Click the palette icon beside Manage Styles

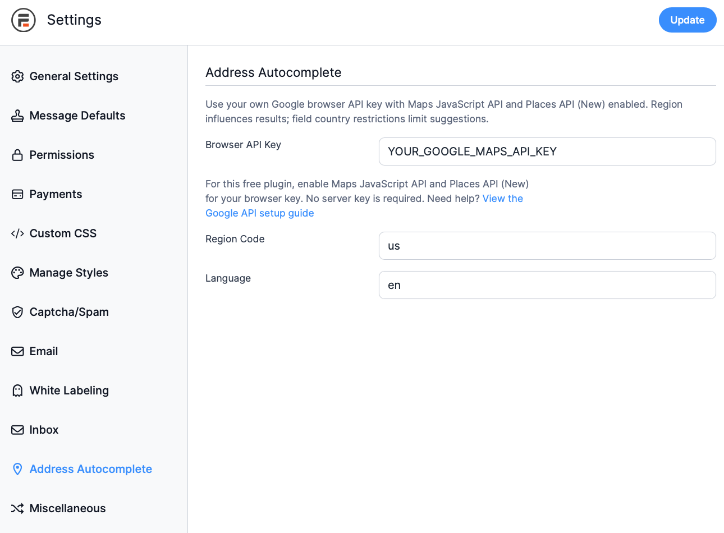pos(17,273)
